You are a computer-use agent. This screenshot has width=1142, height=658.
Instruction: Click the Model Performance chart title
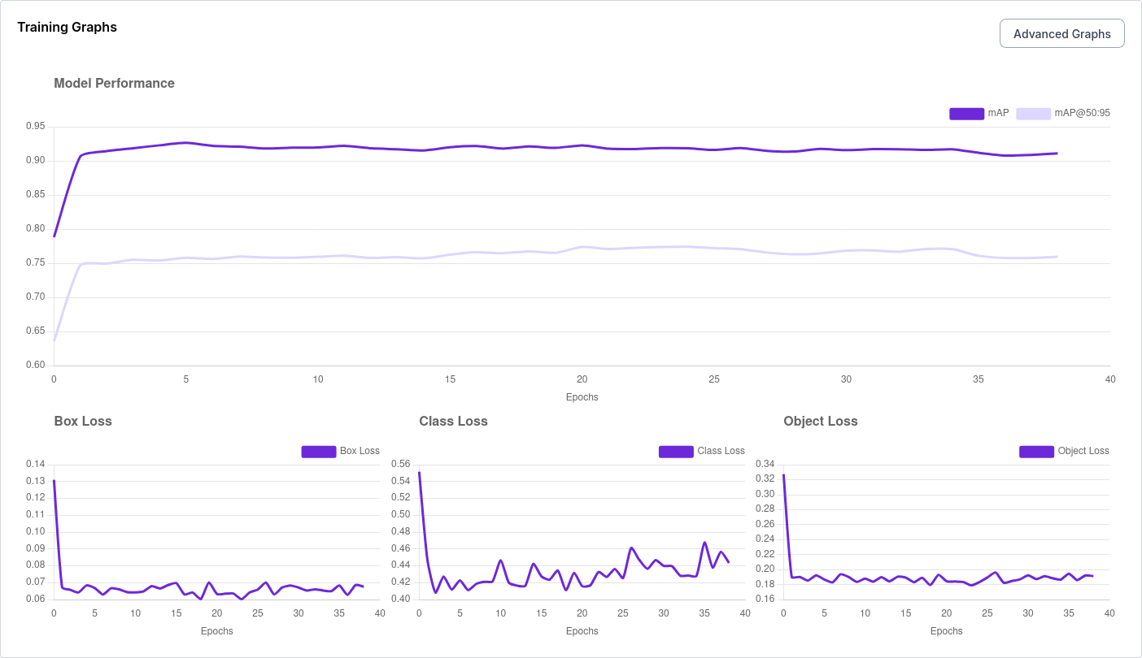pos(114,83)
